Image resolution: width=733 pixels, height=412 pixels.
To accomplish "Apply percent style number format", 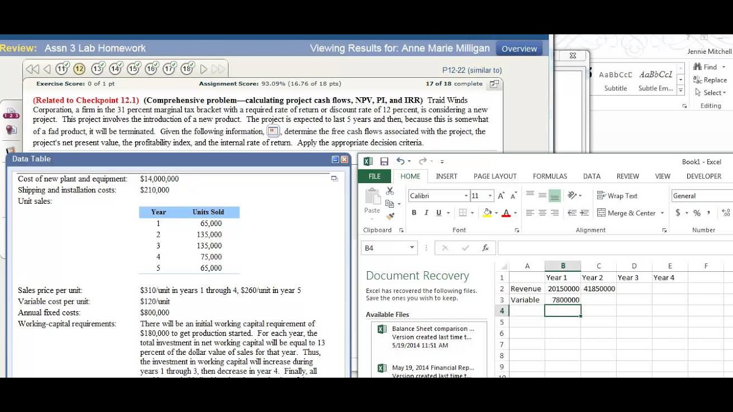I will pos(697,213).
